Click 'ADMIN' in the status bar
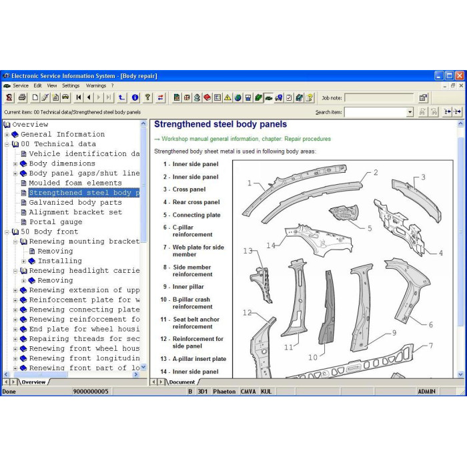The image size is (467, 467). (x=426, y=392)
